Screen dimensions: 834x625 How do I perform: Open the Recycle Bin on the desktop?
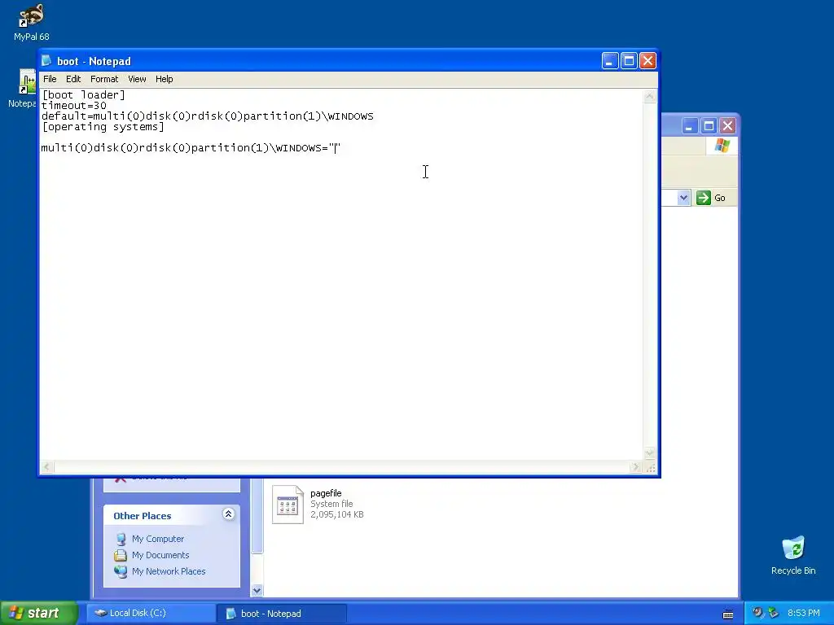[793, 556]
